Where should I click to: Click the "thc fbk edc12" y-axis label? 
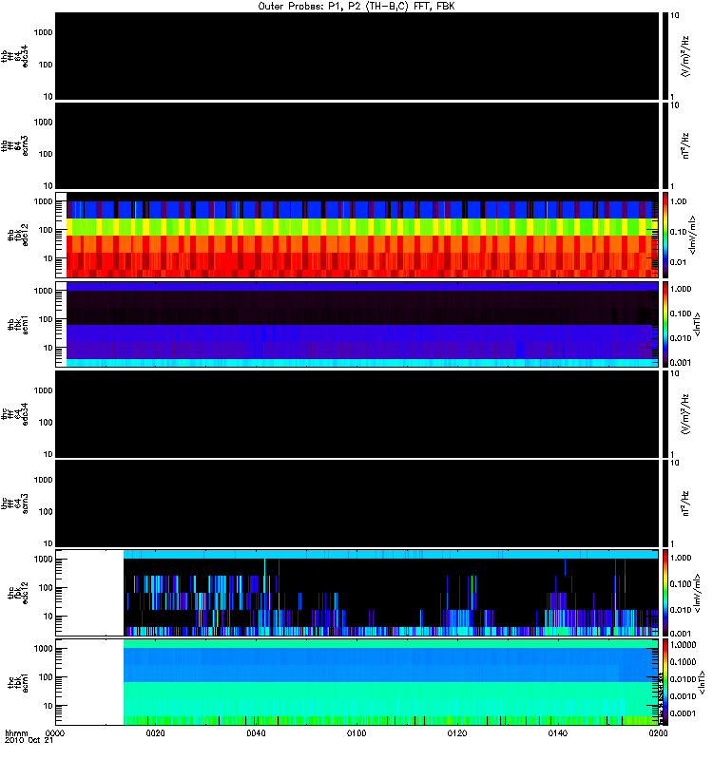coord(18,593)
